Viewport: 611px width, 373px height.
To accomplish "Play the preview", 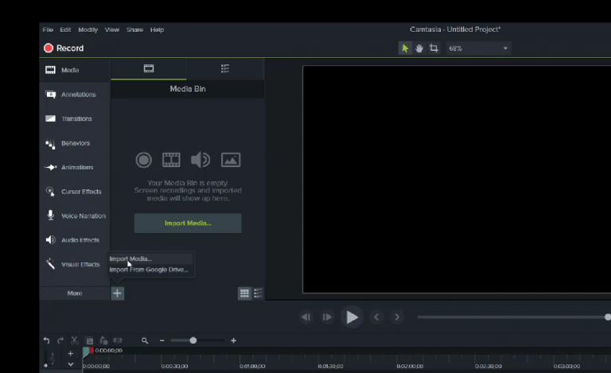I will coord(352,317).
